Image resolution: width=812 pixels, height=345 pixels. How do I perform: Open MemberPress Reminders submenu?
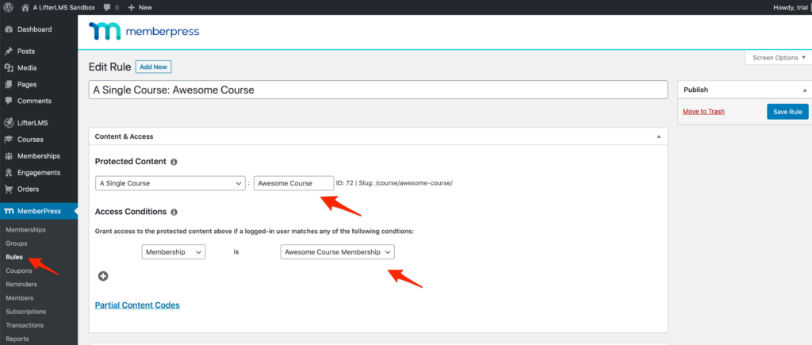(21, 284)
